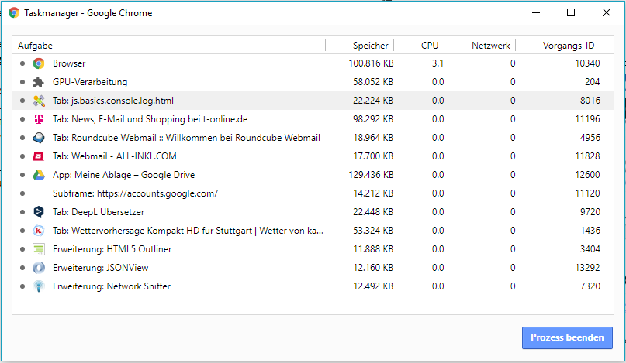Click process ID 3404
Viewport: 626px width, 363px height.
tap(590, 249)
